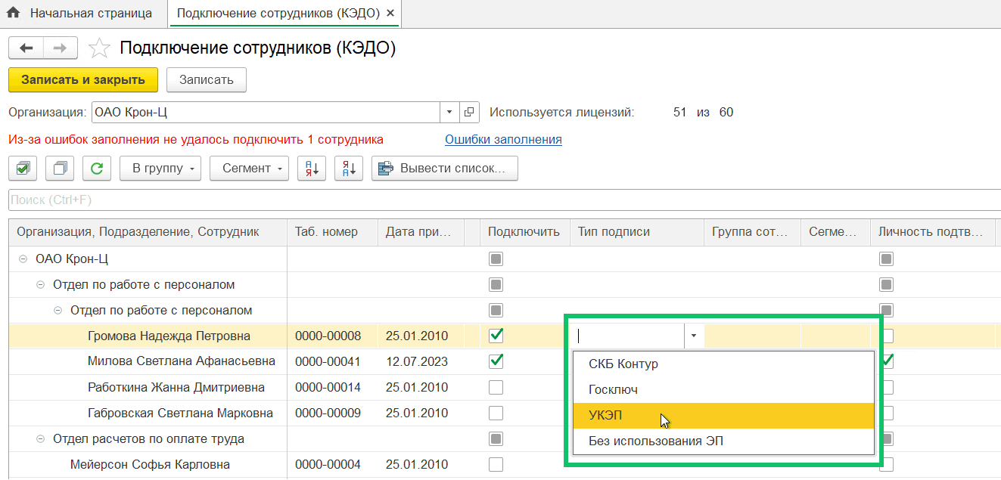This screenshot has width=1001, height=480.
Task: Click the Тип подписи input for Громова
Action: 629,335
